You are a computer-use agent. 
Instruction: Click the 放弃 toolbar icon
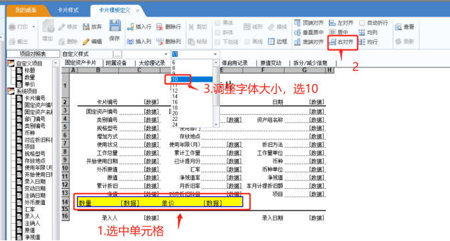click(86, 27)
